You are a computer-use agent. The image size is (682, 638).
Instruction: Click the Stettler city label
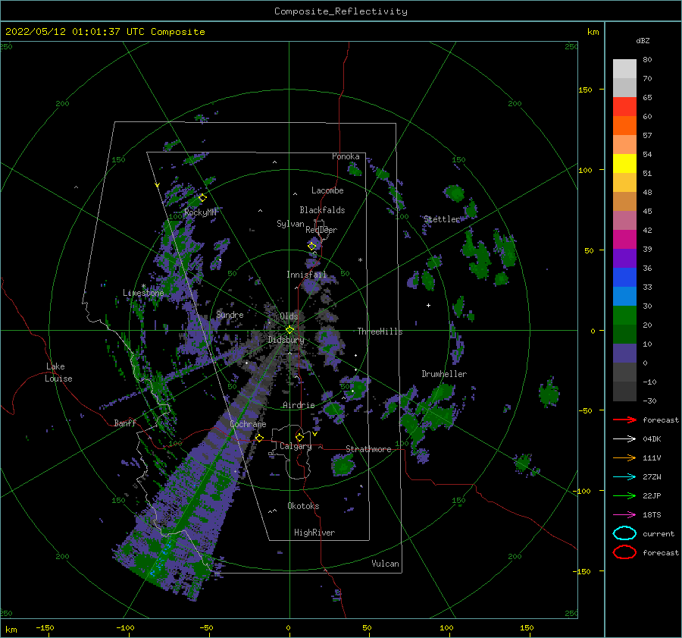click(x=442, y=219)
